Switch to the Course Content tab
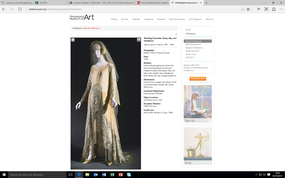The height and width of the screenshot is (178, 285). coord(84,3)
